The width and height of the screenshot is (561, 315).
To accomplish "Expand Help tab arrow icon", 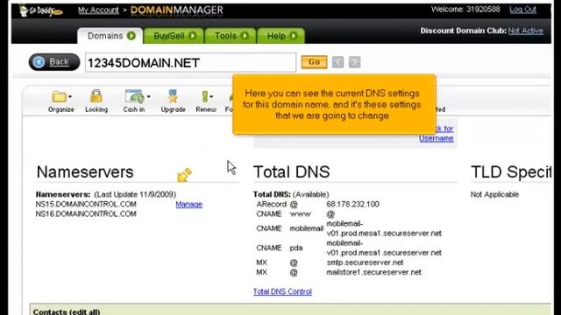I will point(294,36).
